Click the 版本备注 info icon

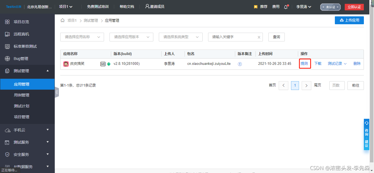[240, 64]
